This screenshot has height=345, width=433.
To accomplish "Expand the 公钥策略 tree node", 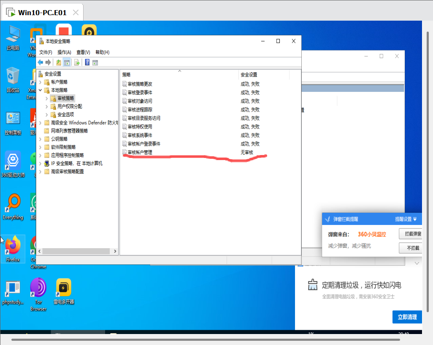I will tap(41, 139).
